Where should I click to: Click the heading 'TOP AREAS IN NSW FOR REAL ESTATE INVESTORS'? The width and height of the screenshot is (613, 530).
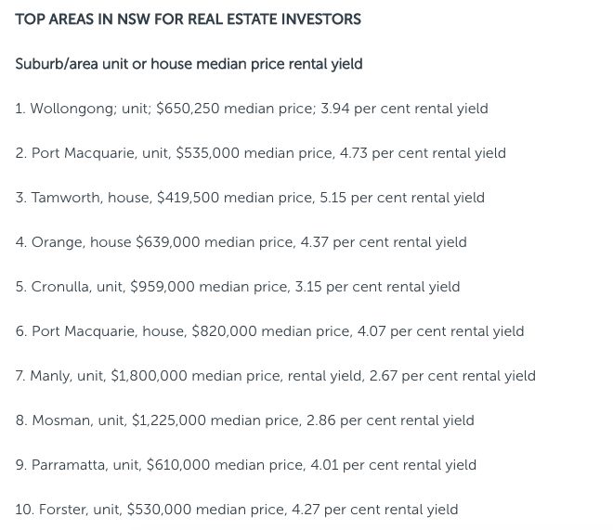click(188, 19)
